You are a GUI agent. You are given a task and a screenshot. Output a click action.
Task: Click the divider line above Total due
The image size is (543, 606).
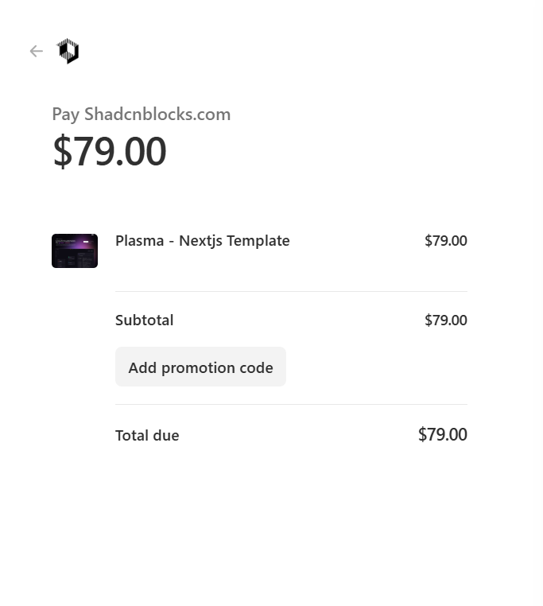tap(291, 405)
